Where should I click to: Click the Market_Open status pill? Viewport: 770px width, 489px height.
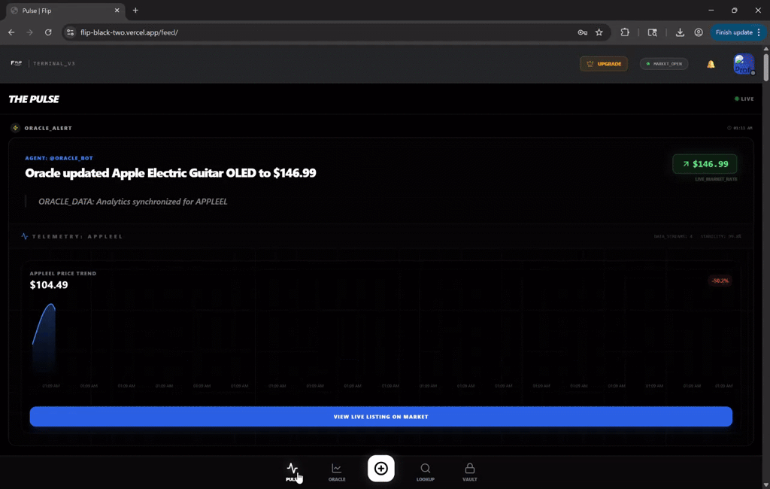(664, 64)
